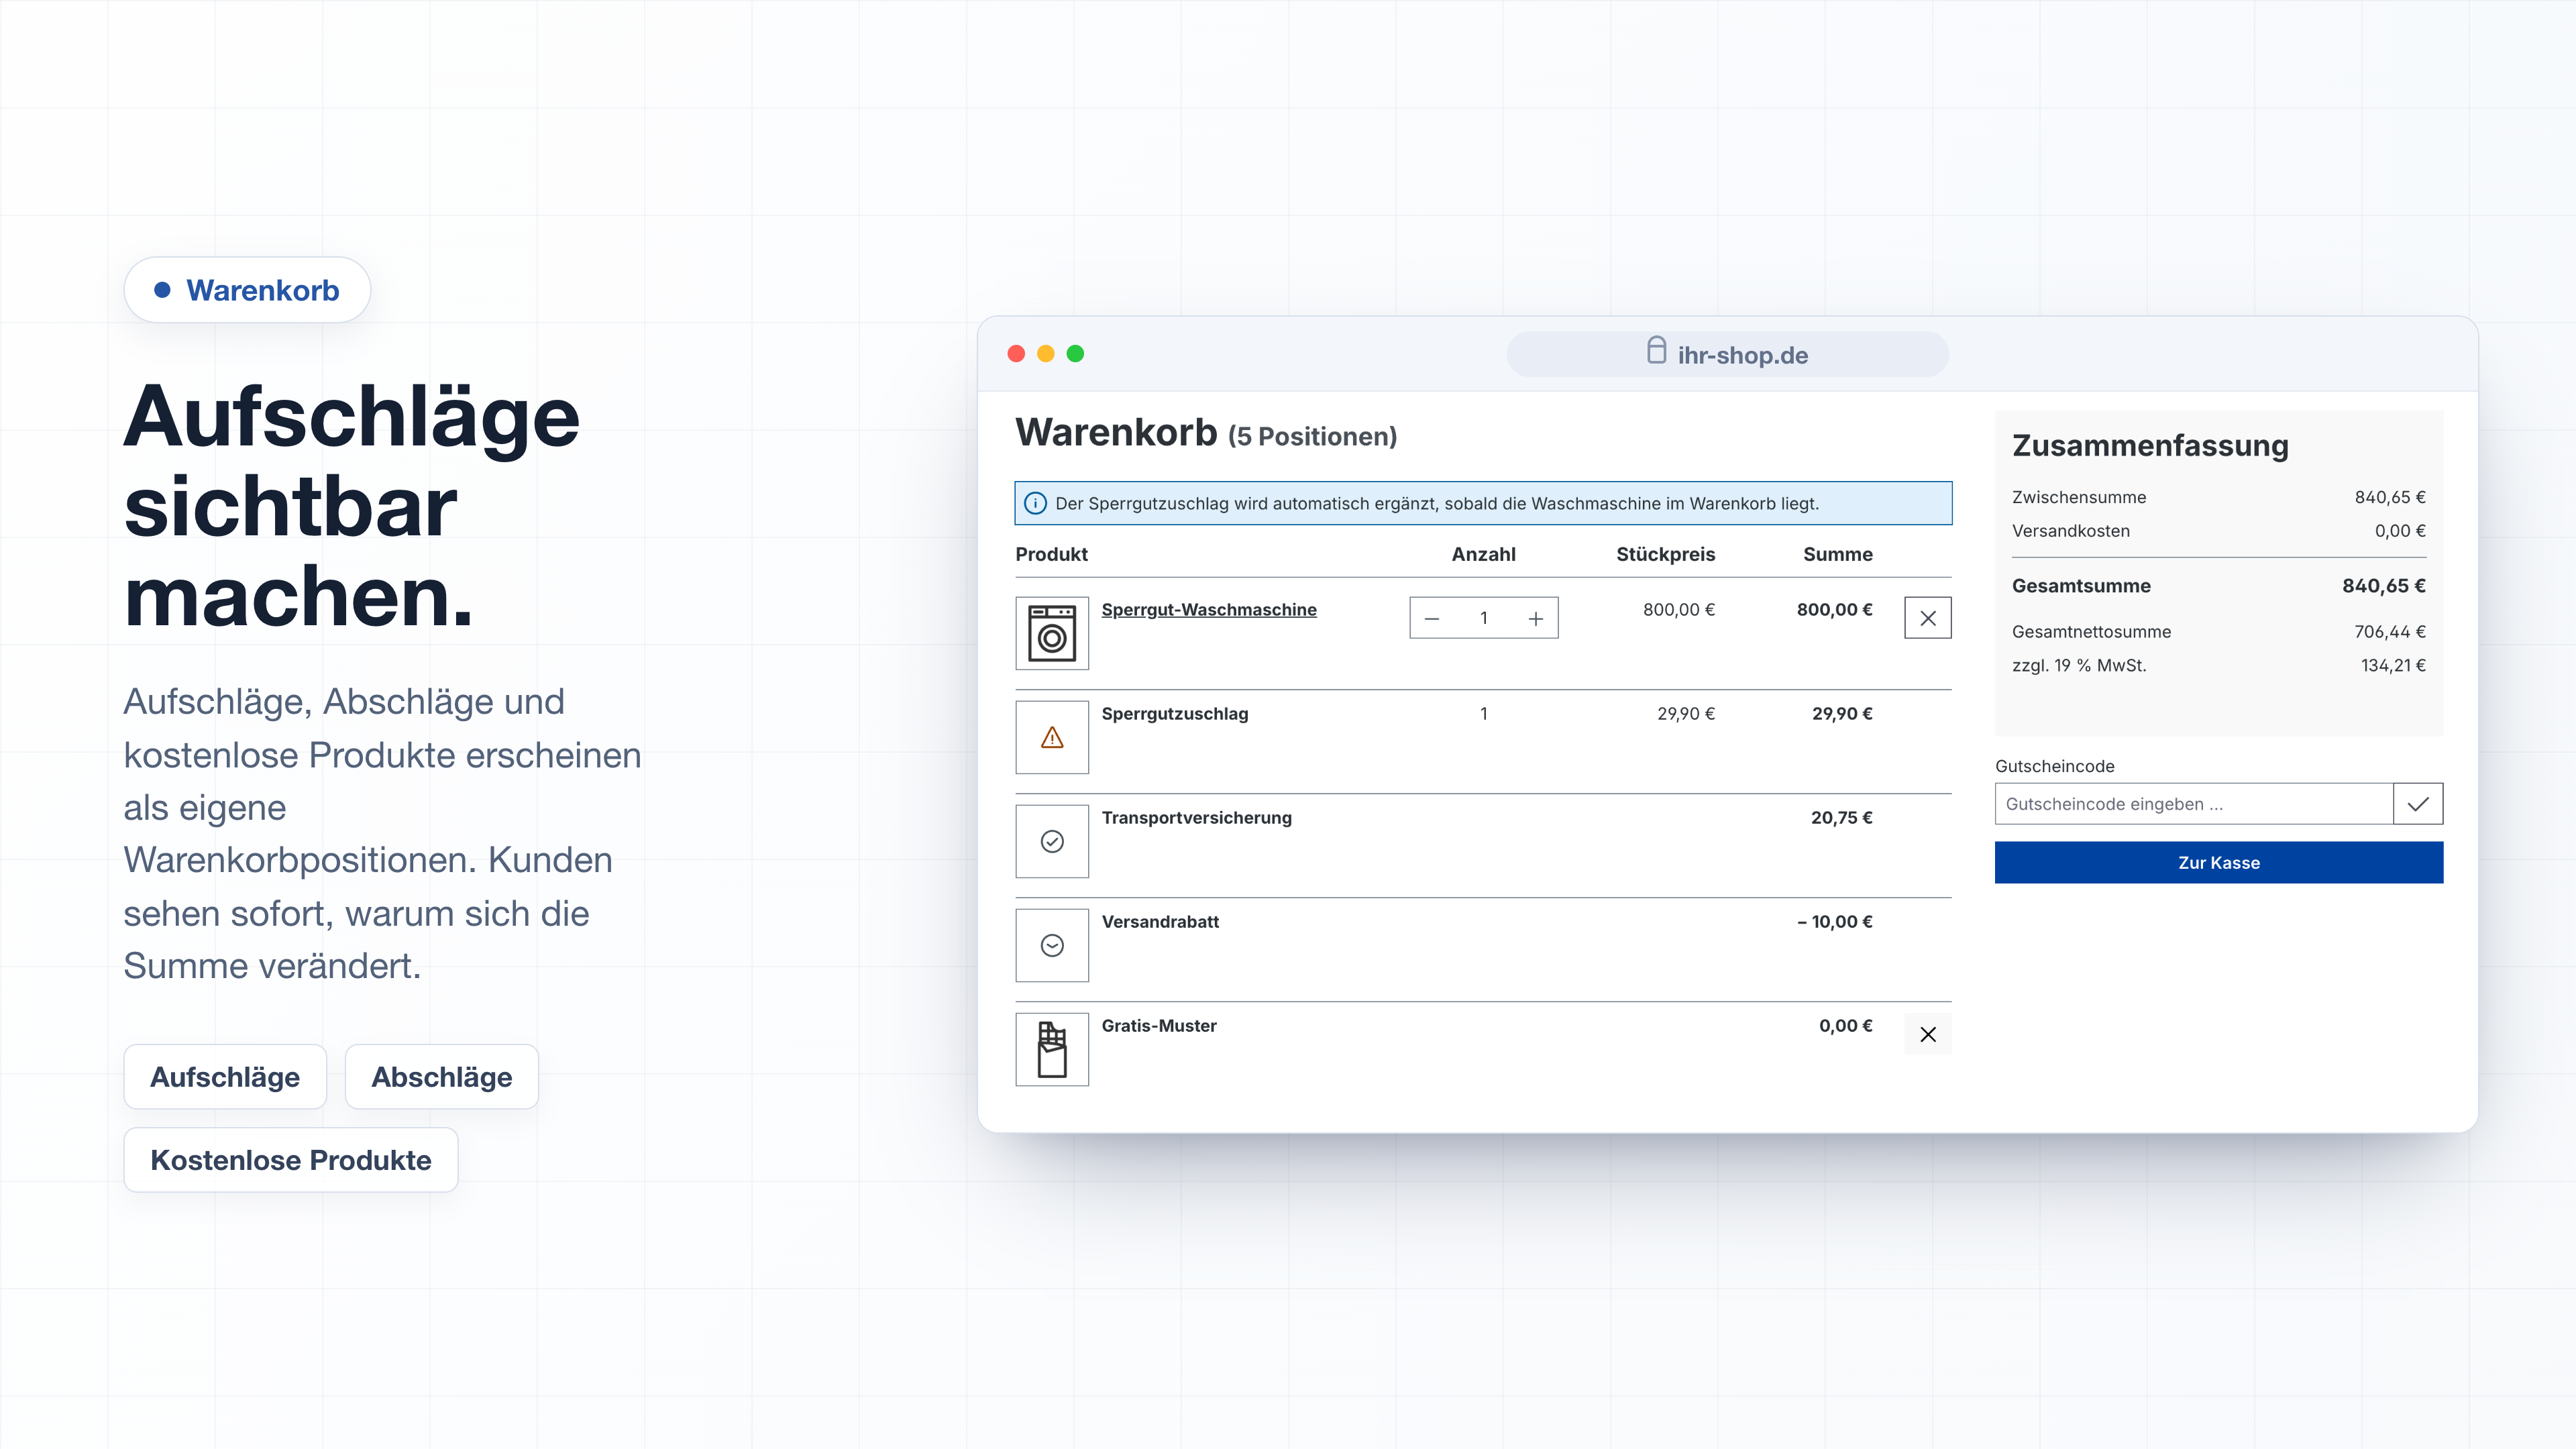Viewport: 2576px width, 1449px height.
Task: Select the Aufschläge tag
Action: [x=225, y=1077]
